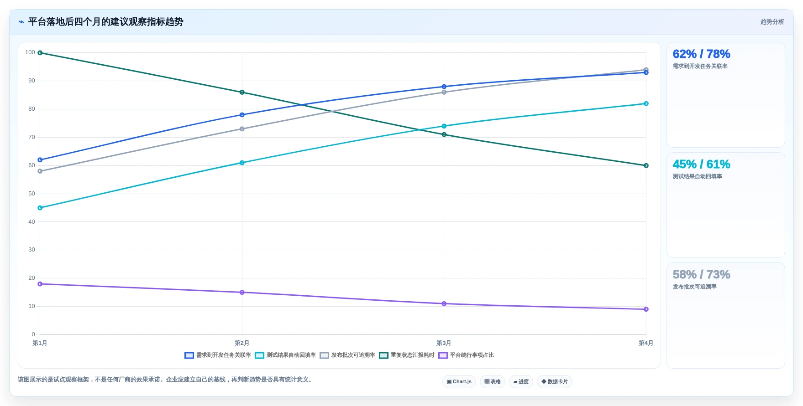
Task: Click the 第2月 point on cyan line
Action: coord(242,163)
